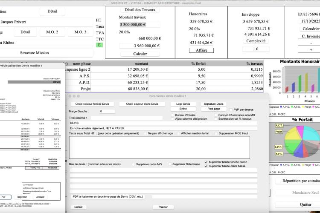Open Choix couleur claire Devis picker

pyautogui.click(x=142, y=104)
